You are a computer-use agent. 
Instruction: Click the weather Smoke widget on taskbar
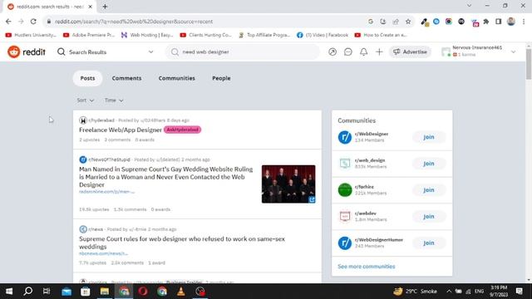416,292
